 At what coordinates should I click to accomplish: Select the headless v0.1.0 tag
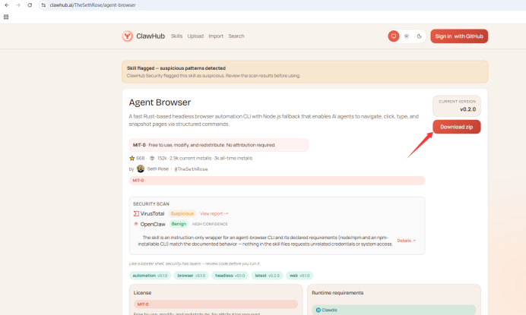click(x=230, y=276)
